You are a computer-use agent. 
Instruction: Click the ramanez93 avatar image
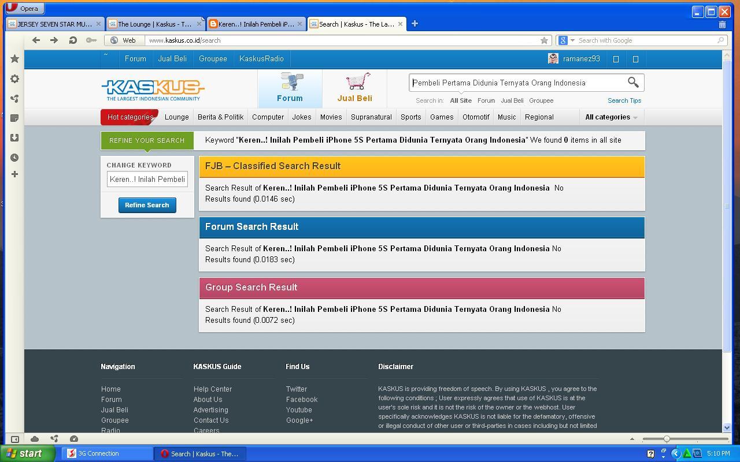point(553,59)
